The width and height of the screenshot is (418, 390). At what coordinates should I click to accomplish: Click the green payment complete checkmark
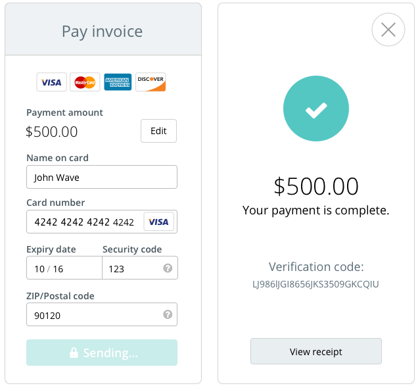pyautogui.click(x=316, y=111)
